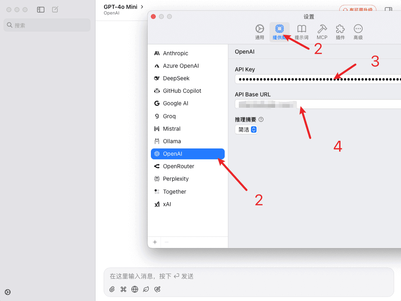Click the rightmost icon under message input
Image resolution: width=401 pixels, height=301 pixels.
click(157, 289)
